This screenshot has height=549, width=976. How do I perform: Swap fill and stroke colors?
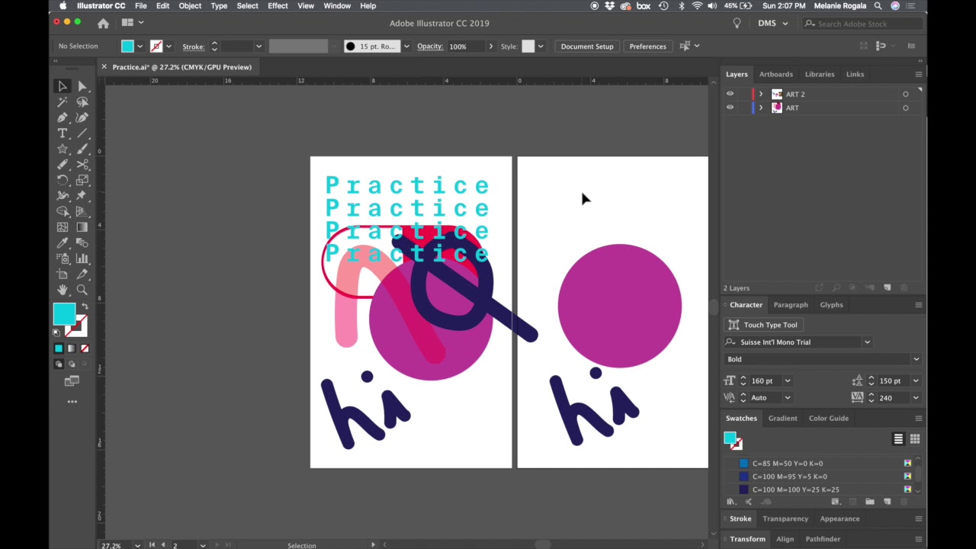pos(85,307)
